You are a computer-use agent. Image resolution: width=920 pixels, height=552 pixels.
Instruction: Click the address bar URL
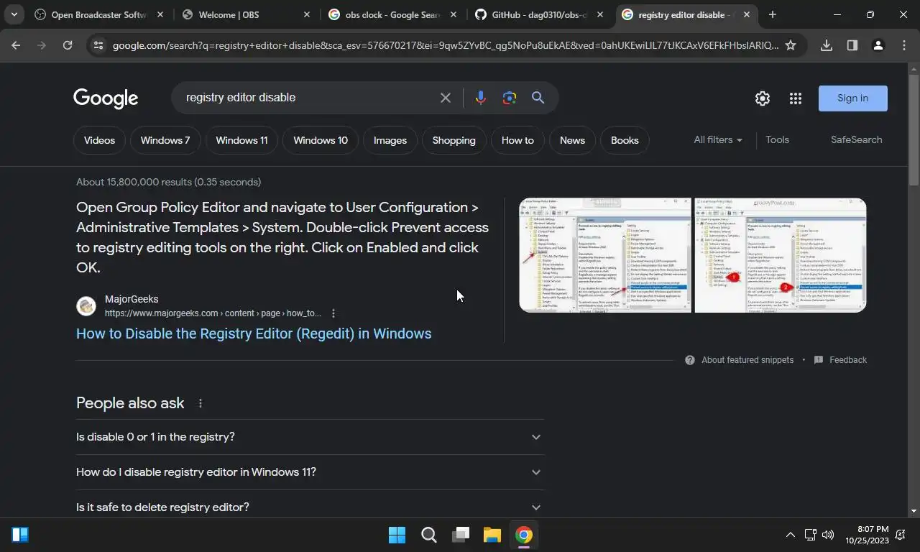pos(445,45)
